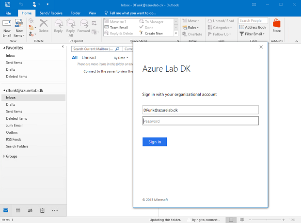The image size is (301, 223).
Task: Click the Forward icon
Action: point(83,26)
